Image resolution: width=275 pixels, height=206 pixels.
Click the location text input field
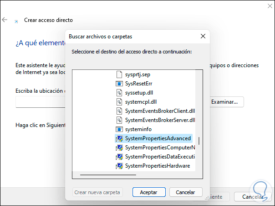click(x=41, y=102)
